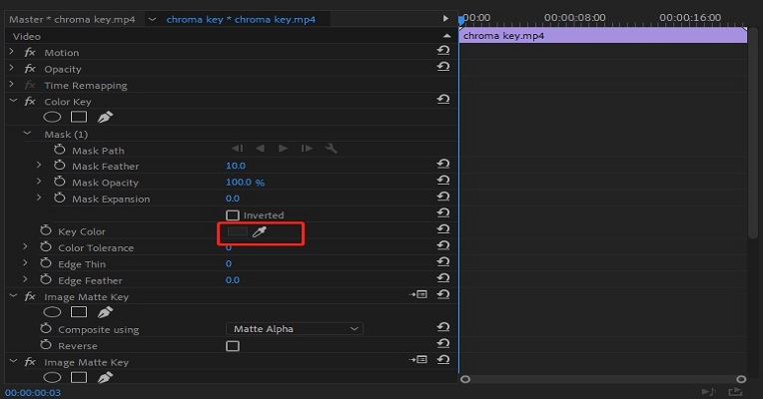Image resolution: width=763 pixels, height=399 pixels.
Task: Reset the Mask Opacity parameter
Action: (443, 181)
